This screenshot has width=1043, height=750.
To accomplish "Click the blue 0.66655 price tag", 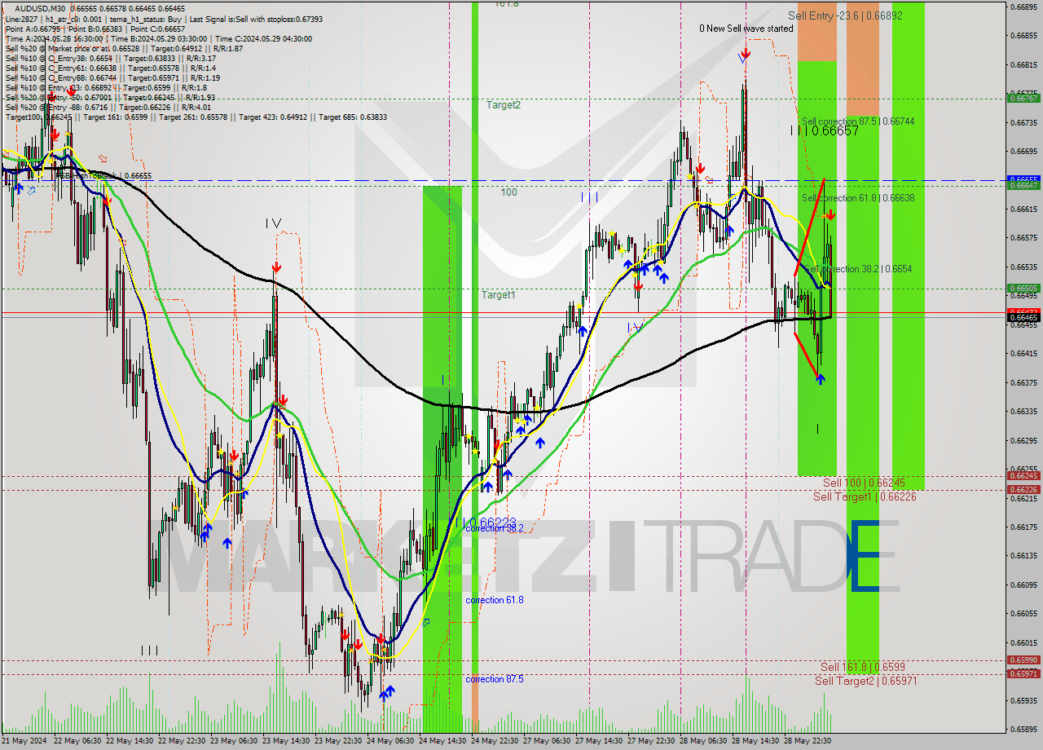I will point(1023,179).
